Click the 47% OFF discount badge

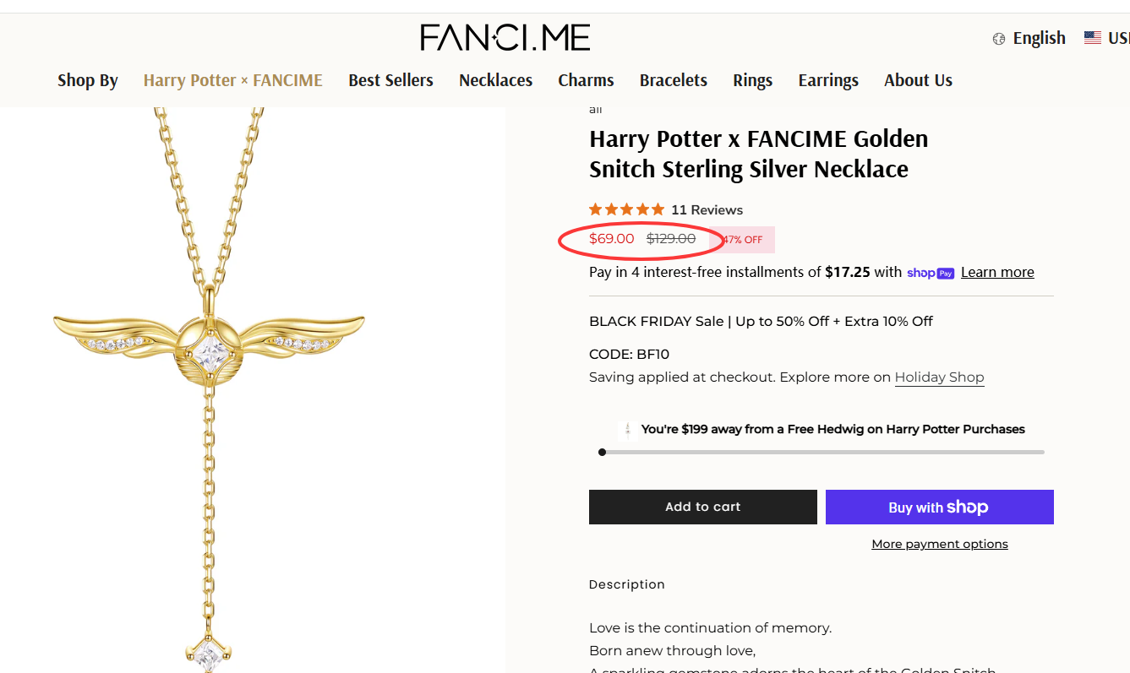tap(742, 240)
